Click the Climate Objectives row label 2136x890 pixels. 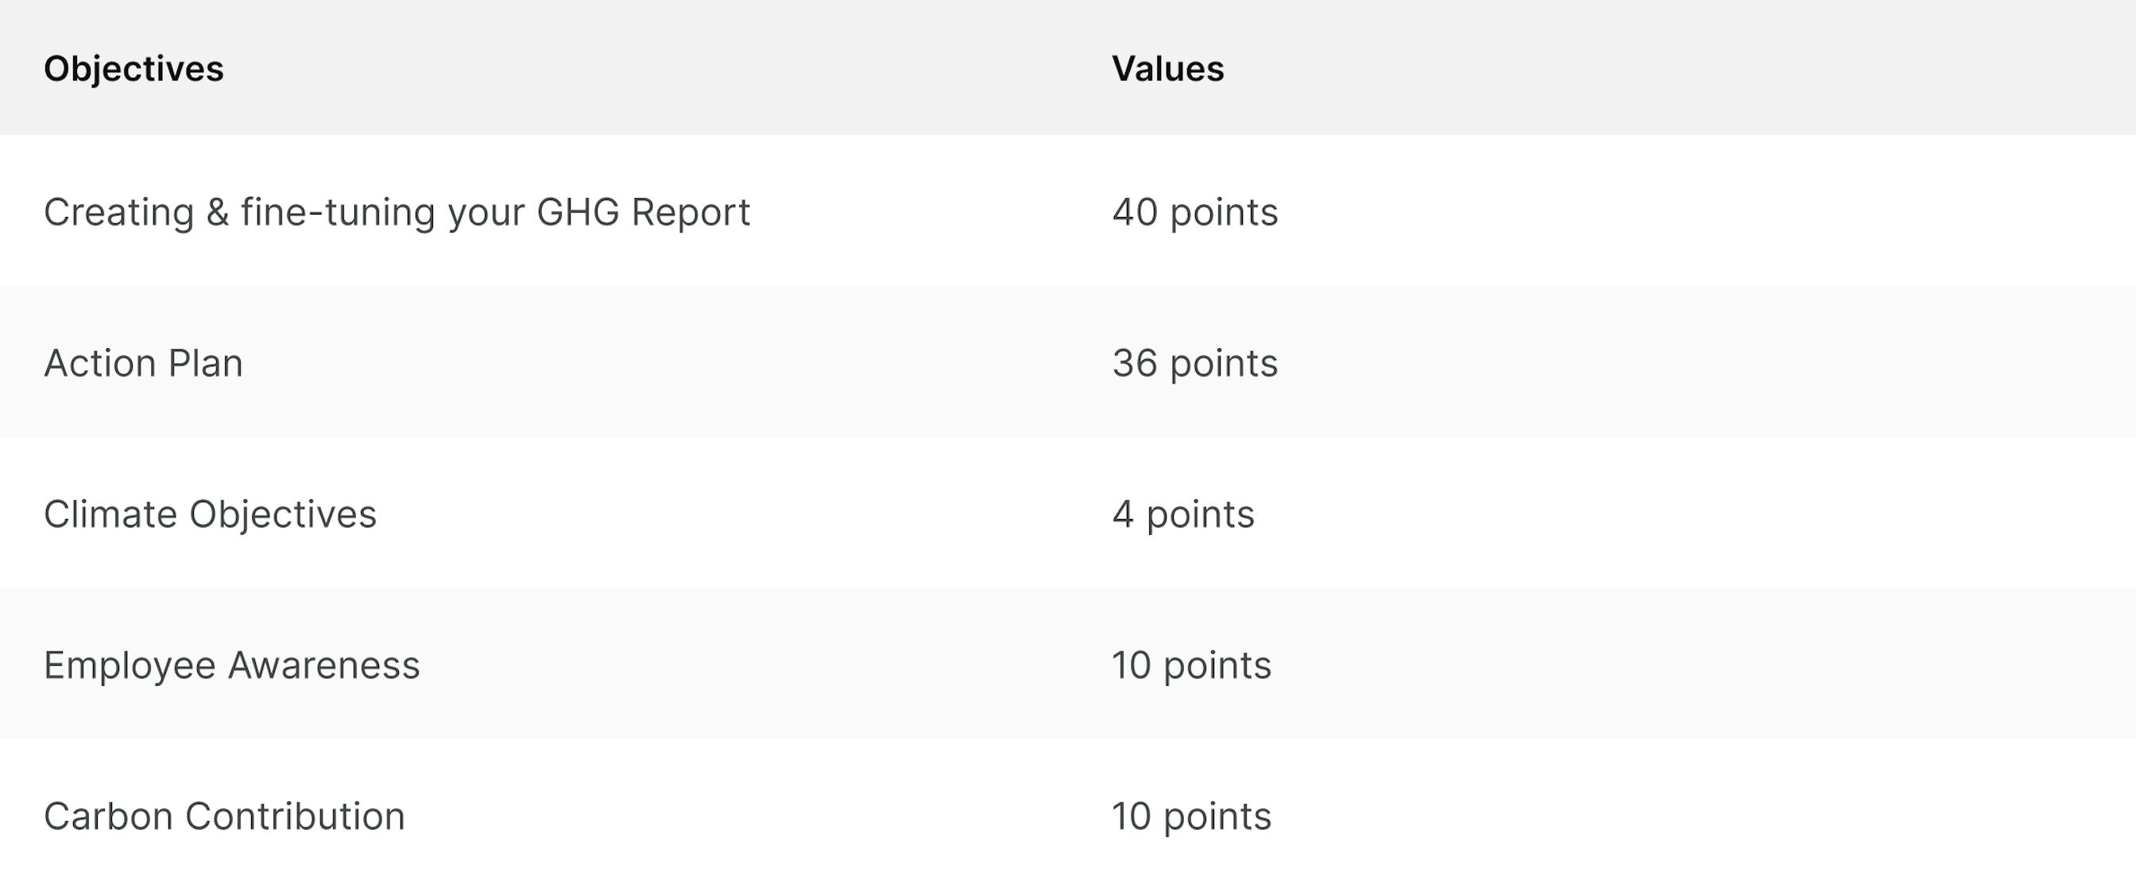tap(210, 515)
